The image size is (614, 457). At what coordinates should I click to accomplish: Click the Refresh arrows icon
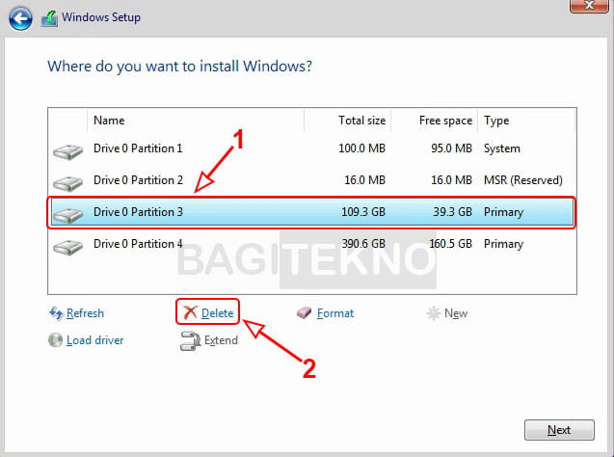[x=56, y=313]
